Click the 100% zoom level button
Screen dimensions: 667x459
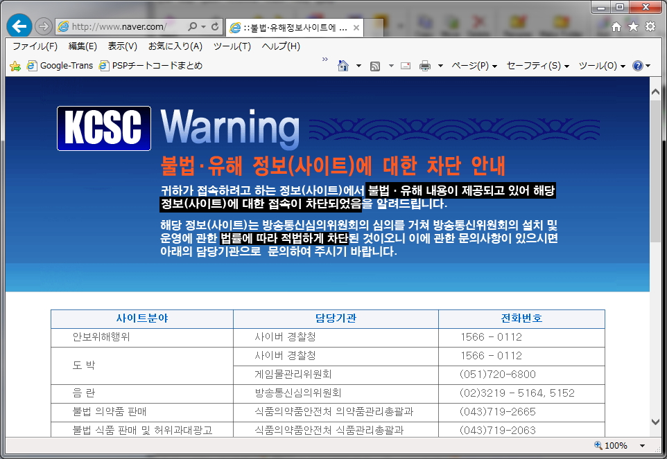[x=611, y=445]
